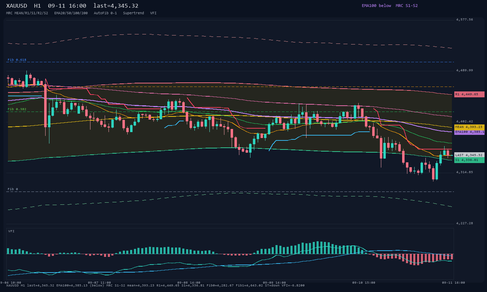Select the H1 timeframe label in the title

click(x=38, y=6)
